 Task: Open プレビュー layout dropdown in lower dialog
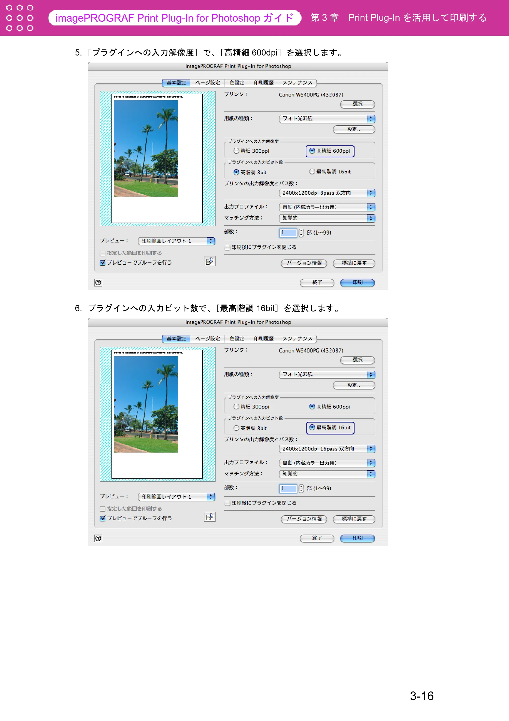click(x=176, y=497)
